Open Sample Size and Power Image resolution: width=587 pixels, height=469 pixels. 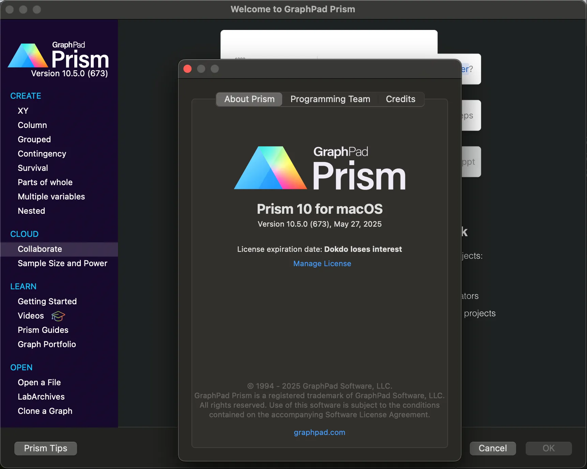(x=62, y=263)
